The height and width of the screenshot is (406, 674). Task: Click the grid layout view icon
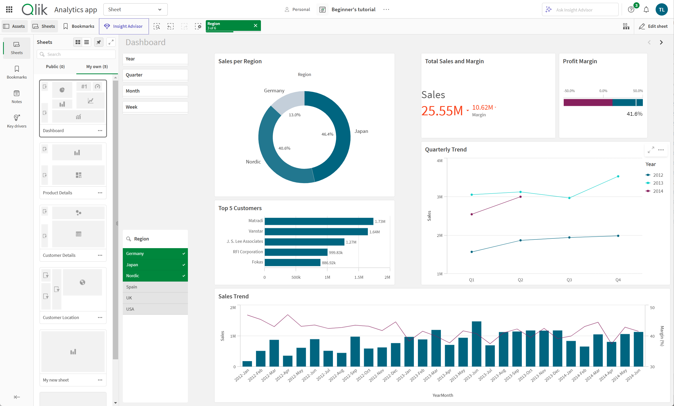tap(78, 42)
